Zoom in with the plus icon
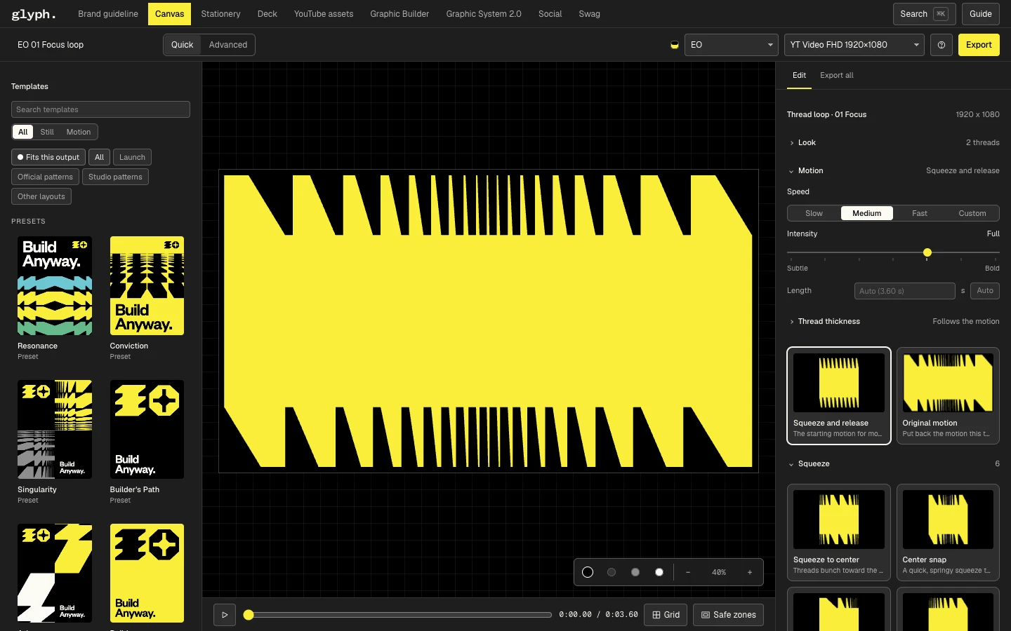This screenshot has width=1011, height=631. (750, 572)
